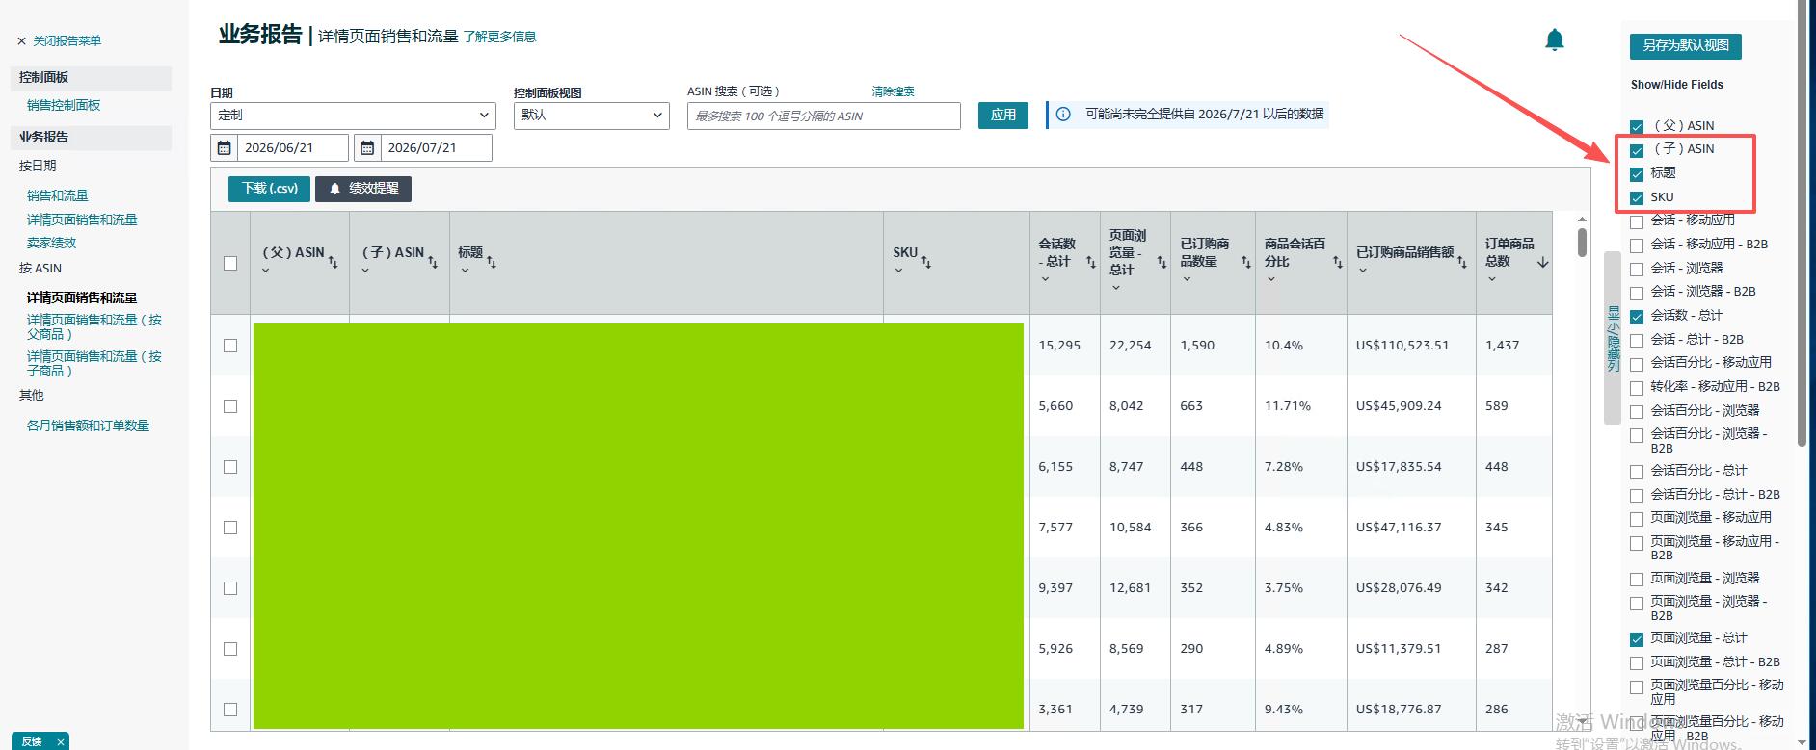Dismiss the 反馈 tab with its X

click(60, 741)
